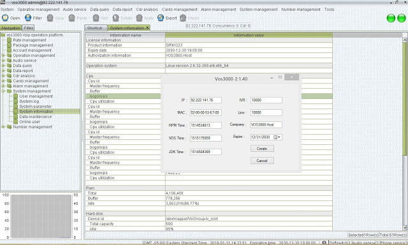This screenshot has height=245, width=408.
Task: Click the Package management folder icon
Action: [10, 45]
